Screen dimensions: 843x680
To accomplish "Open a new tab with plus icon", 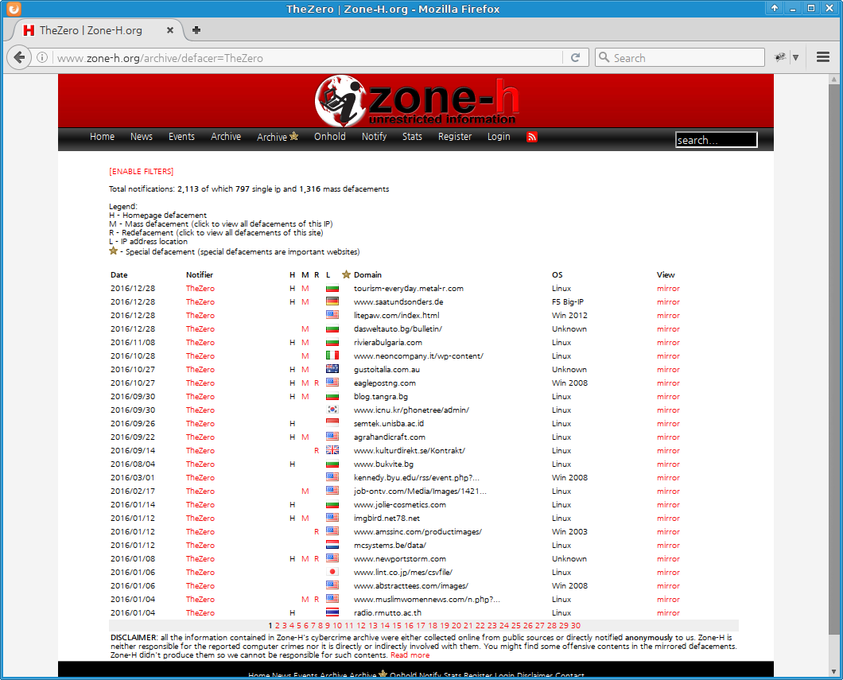I will (196, 30).
